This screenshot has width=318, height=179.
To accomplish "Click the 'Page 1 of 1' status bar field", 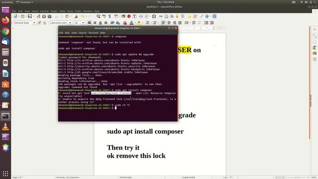I will tap(18, 178).
